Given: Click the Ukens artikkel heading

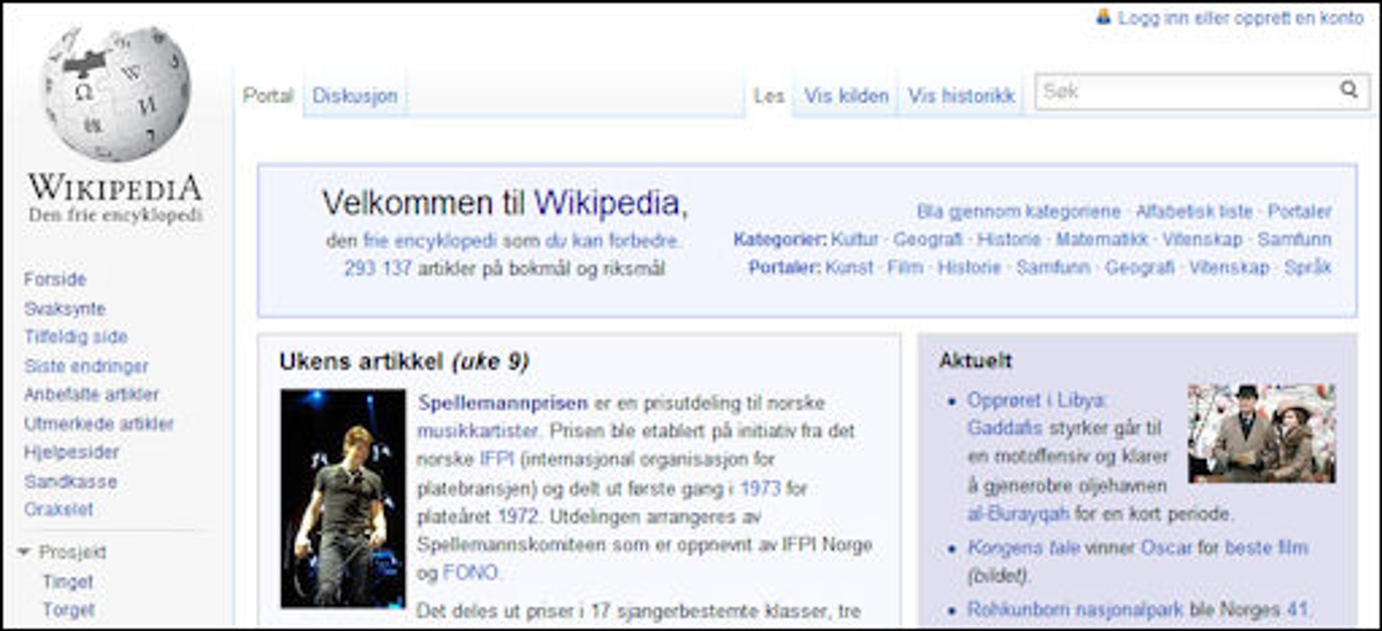Looking at the screenshot, I should pos(404,361).
